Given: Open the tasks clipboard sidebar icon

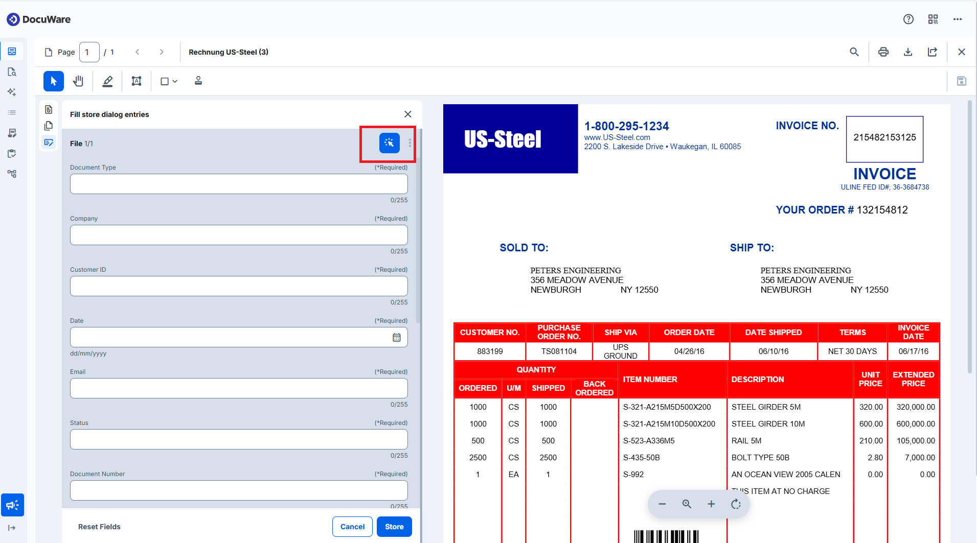Looking at the screenshot, I should pos(12,153).
